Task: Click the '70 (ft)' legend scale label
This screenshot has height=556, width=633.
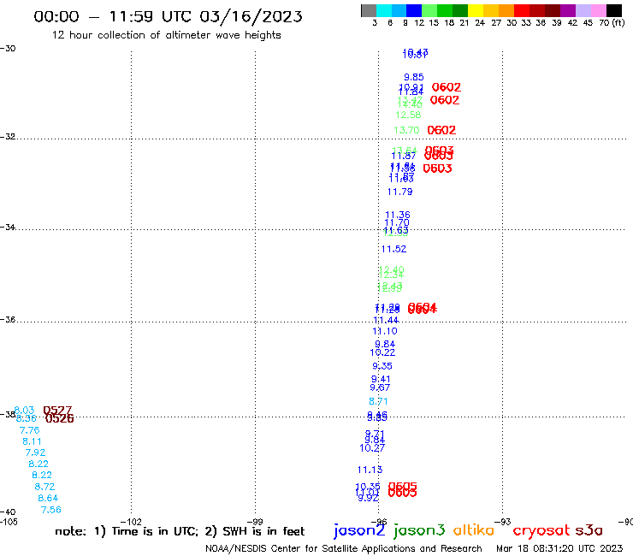Action: pos(612,23)
